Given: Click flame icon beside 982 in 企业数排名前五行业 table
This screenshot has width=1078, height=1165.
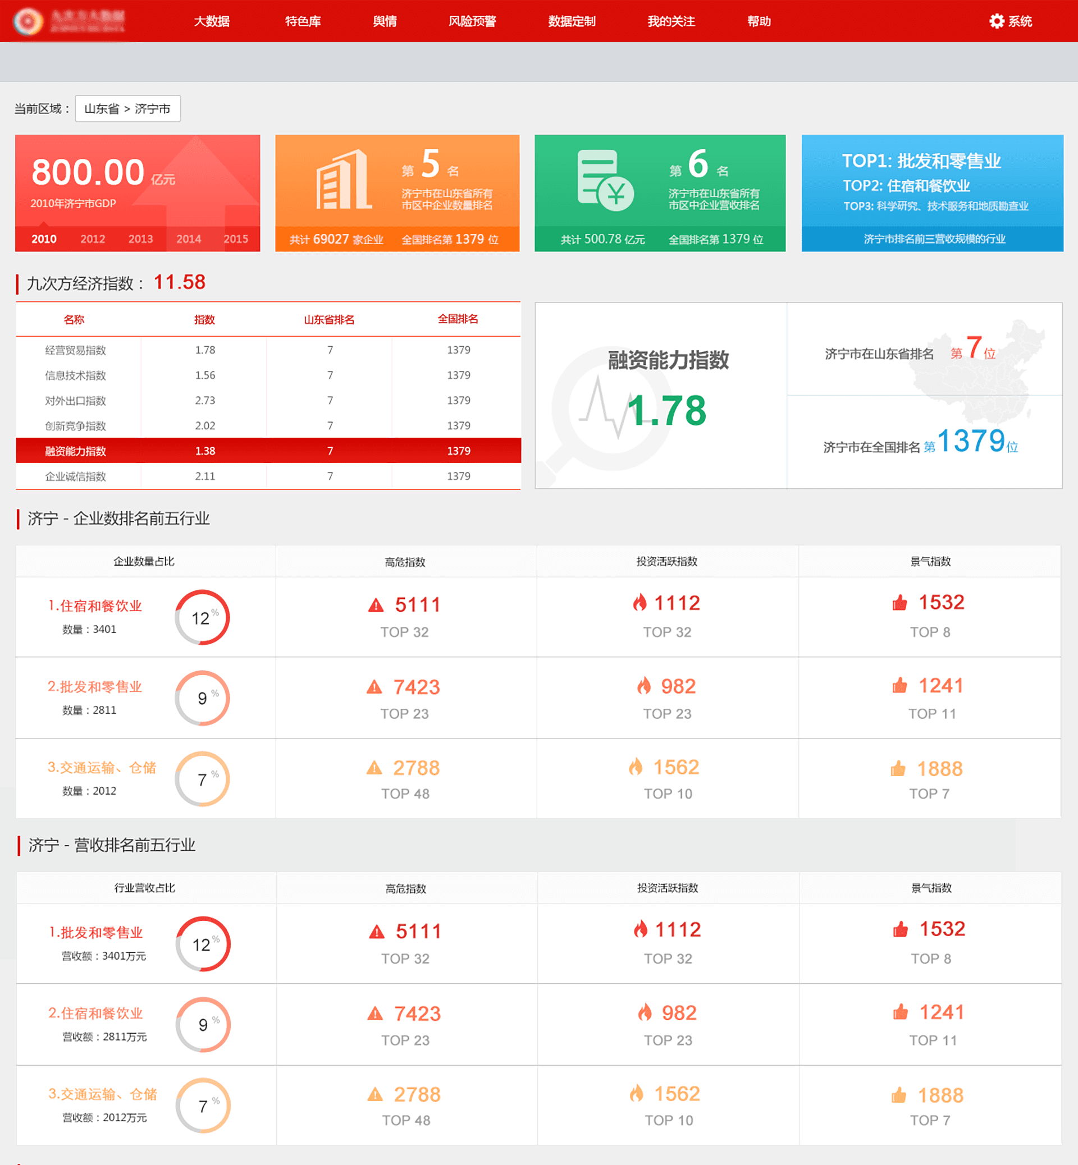Looking at the screenshot, I should pyautogui.click(x=644, y=686).
